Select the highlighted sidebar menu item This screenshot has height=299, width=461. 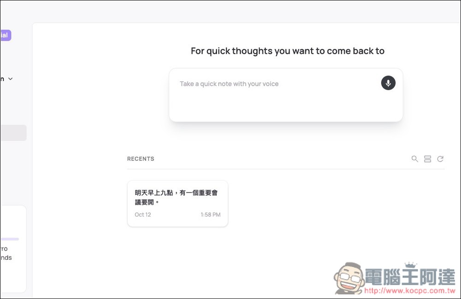coord(13,133)
